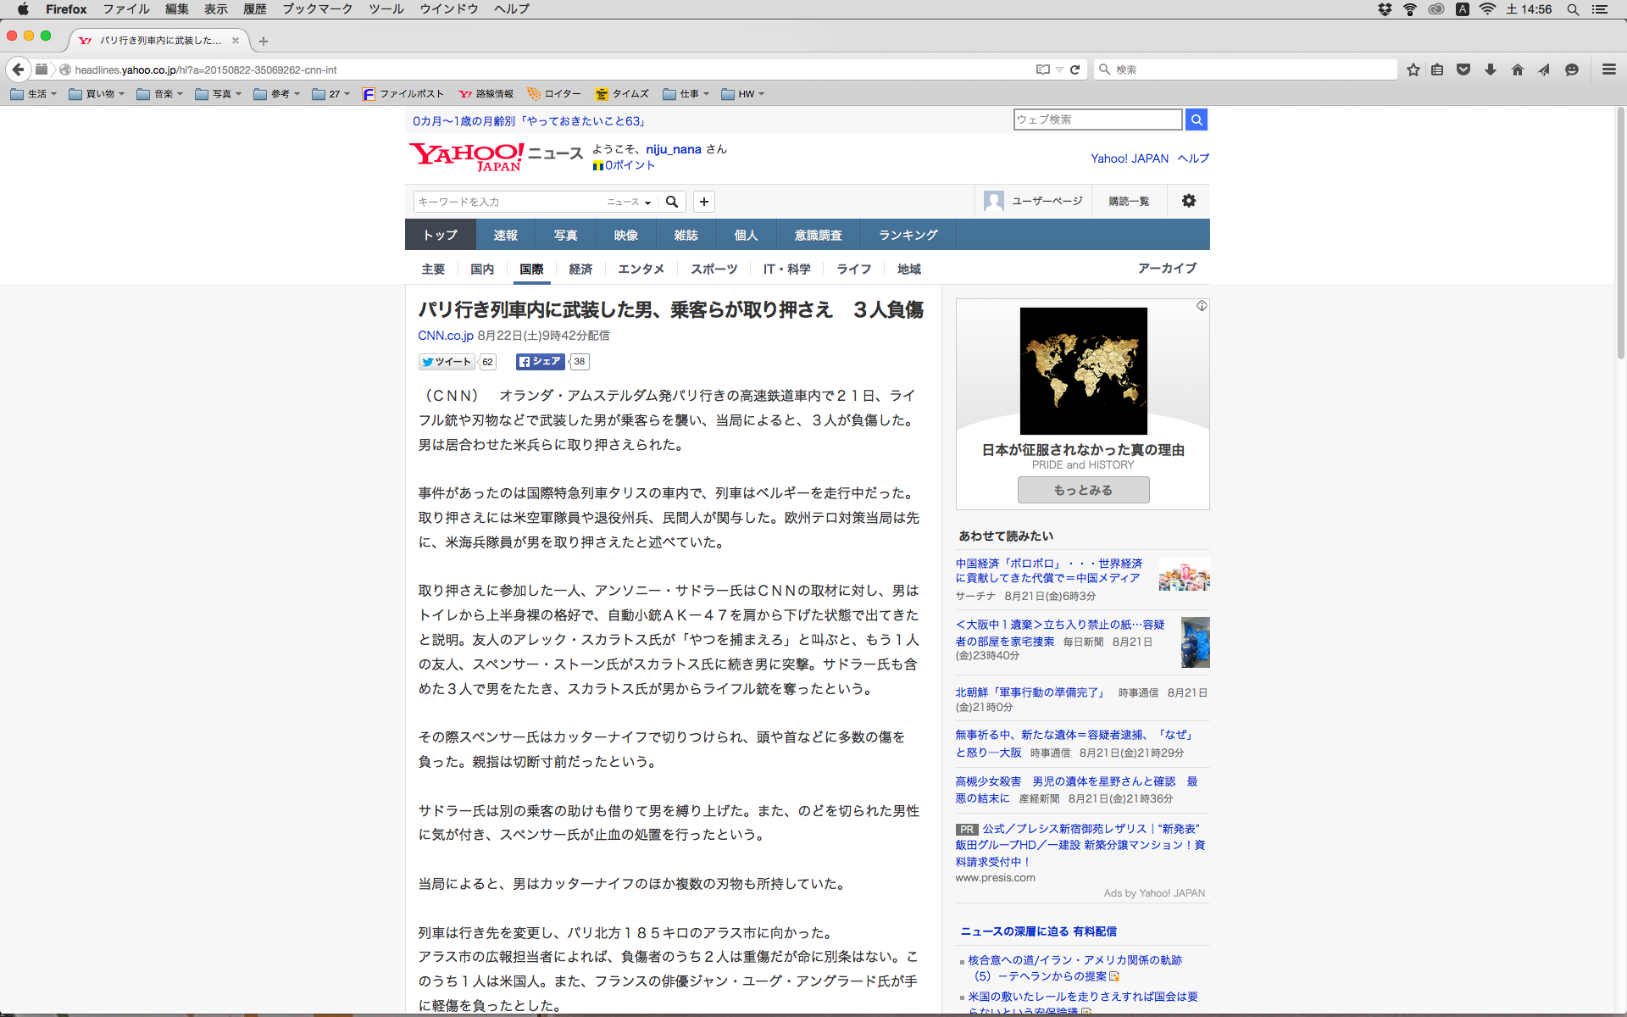This screenshot has height=1017, width=1627.
Task: Click the bookmark star icon
Action: coord(1413,69)
